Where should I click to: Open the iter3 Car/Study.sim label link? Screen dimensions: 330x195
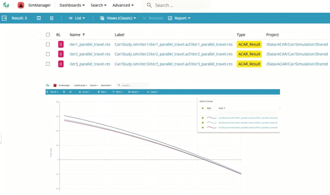point(174,64)
